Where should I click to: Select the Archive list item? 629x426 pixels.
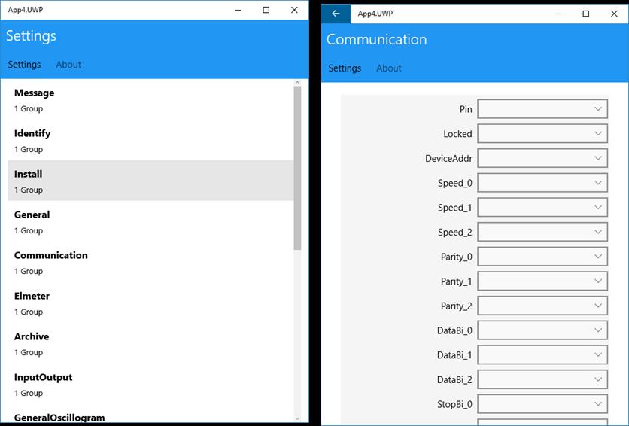pyautogui.click(x=150, y=344)
